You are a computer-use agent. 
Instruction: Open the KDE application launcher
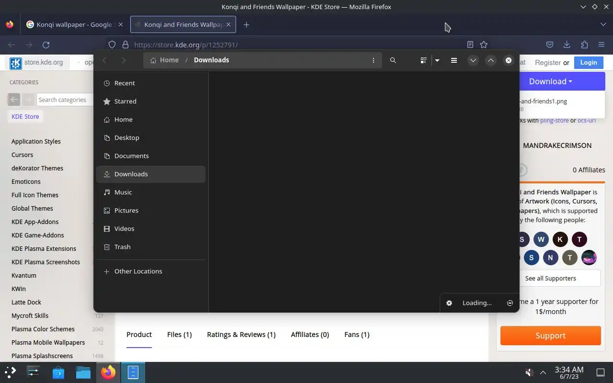click(x=11, y=372)
